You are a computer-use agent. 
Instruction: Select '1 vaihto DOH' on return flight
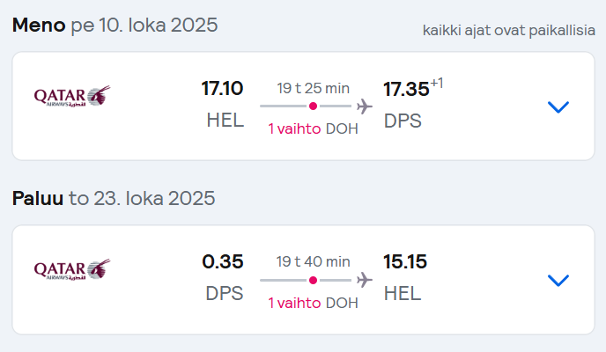tap(313, 303)
